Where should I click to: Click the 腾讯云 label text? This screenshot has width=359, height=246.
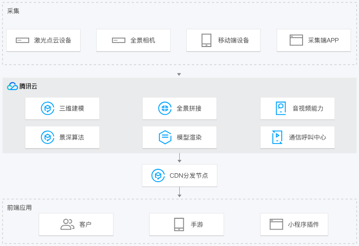(28, 86)
